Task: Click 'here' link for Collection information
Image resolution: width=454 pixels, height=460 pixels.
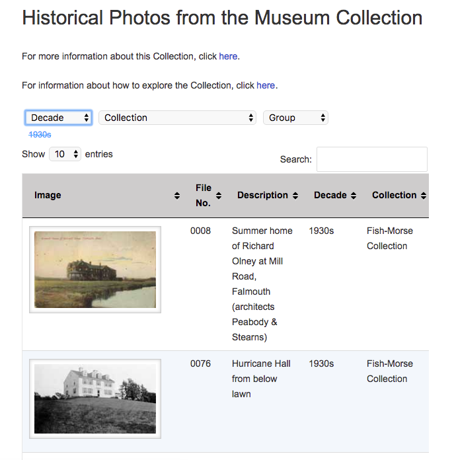Action: (x=228, y=56)
